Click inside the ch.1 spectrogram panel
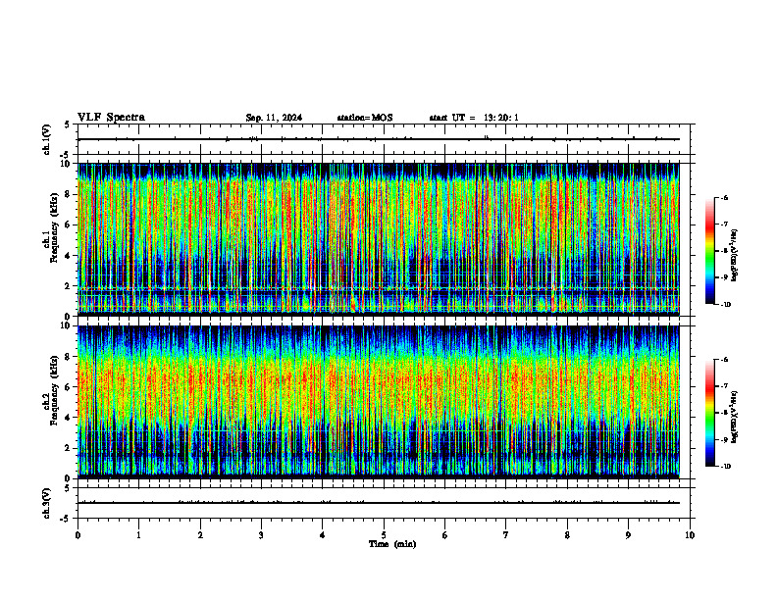The width and height of the screenshot is (777, 600). click(379, 239)
